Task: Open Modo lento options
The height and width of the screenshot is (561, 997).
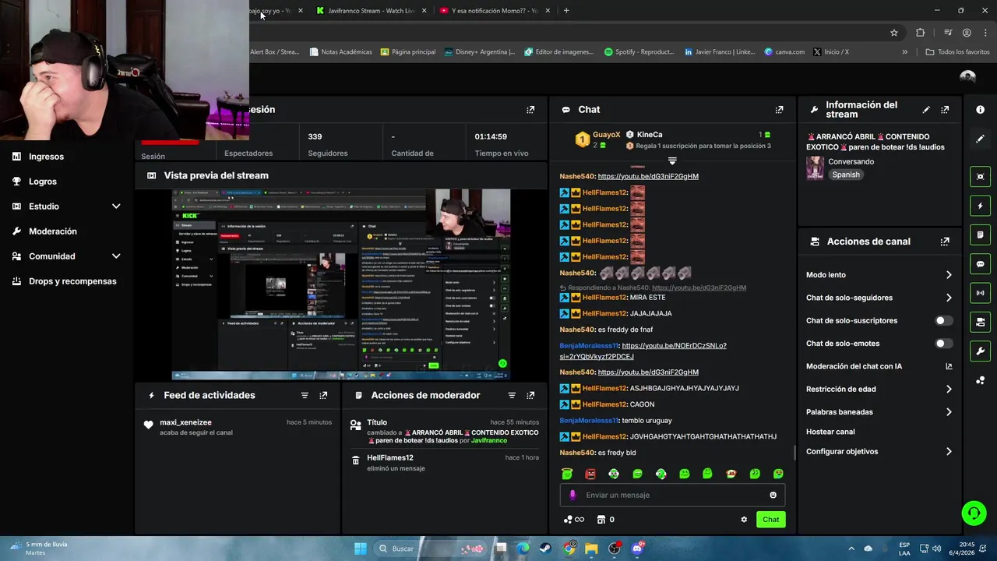Action: [x=879, y=275]
